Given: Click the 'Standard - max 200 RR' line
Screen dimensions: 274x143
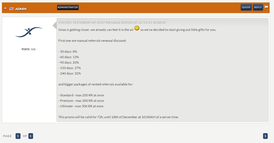Looking at the screenshot, I should pyautogui.click(x=81, y=95).
